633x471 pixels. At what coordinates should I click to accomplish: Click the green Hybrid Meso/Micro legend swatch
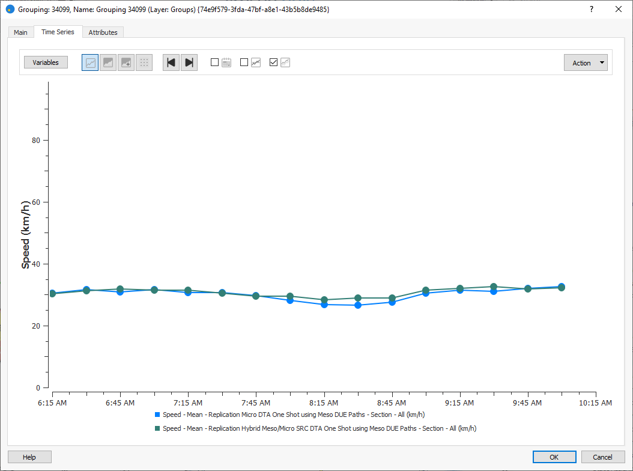point(157,428)
